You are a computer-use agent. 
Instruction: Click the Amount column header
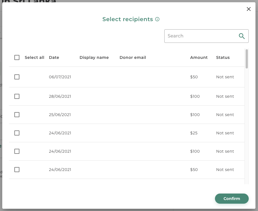(199, 57)
